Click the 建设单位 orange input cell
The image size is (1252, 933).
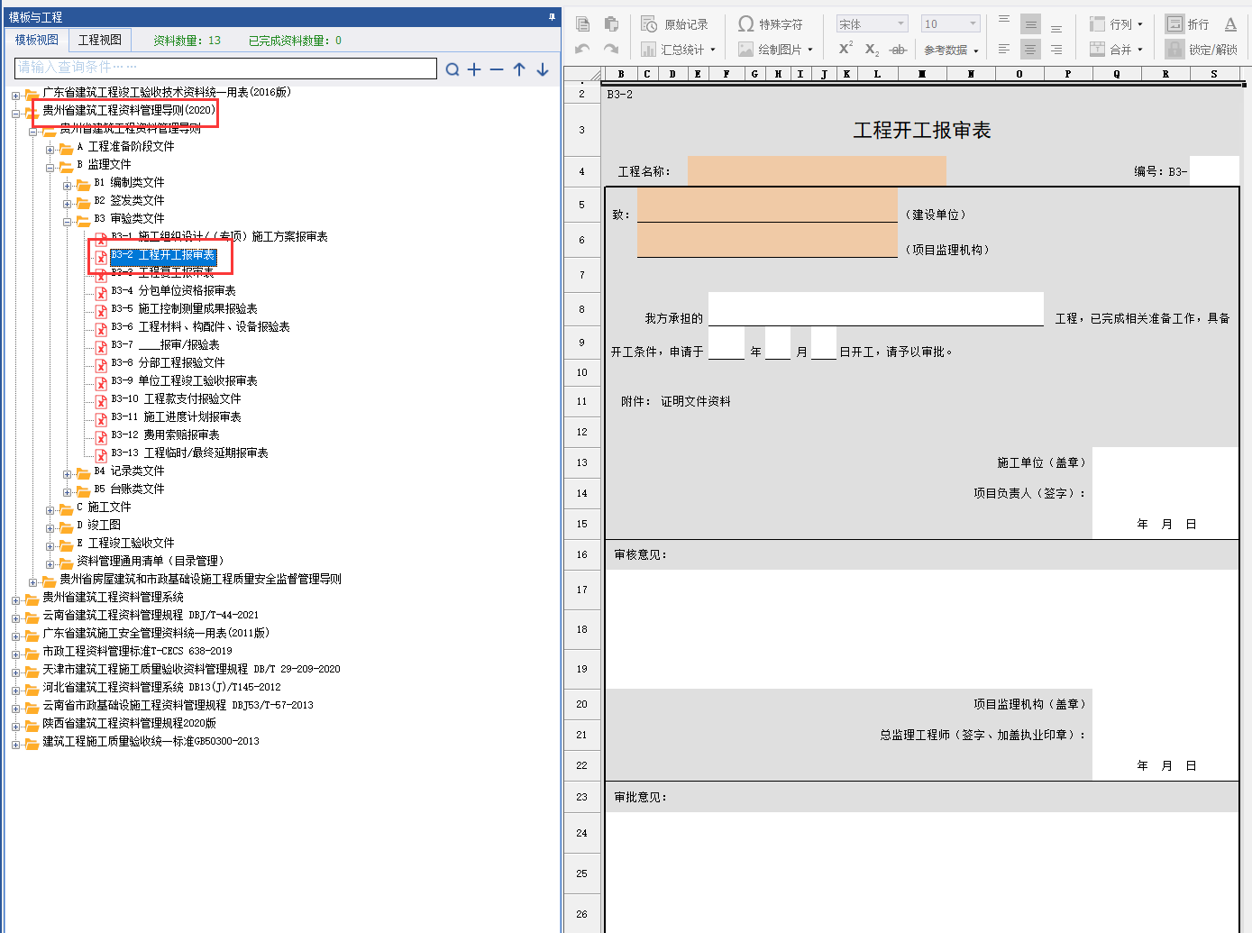[767, 205]
